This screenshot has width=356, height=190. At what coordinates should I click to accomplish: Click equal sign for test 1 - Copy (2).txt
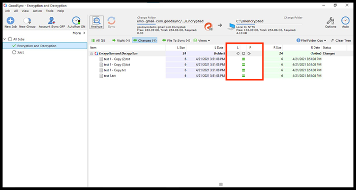pos(244,59)
